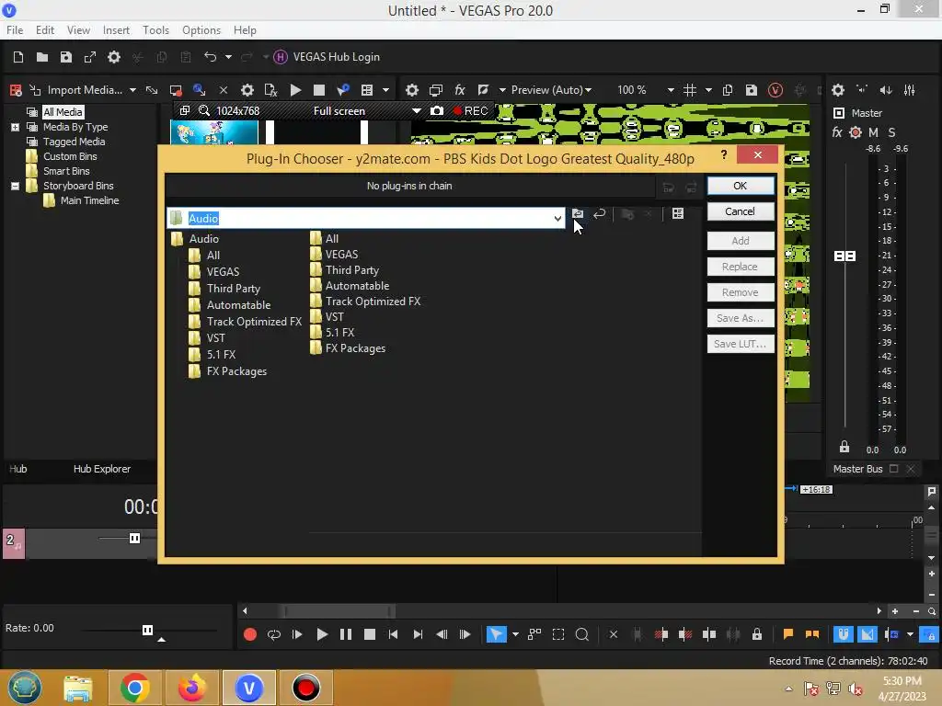Toggle Preview on External Monitor icon

(x=436, y=90)
